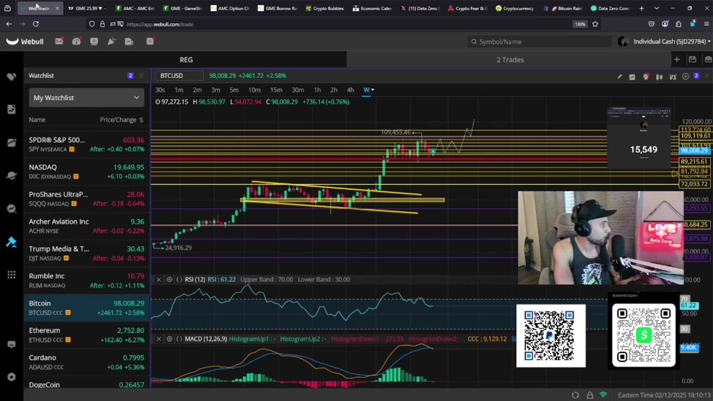Viewport: 713px width, 401px height.
Task: Select the 1h chart interval
Action: pyautogui.click(x=317, y=90)
